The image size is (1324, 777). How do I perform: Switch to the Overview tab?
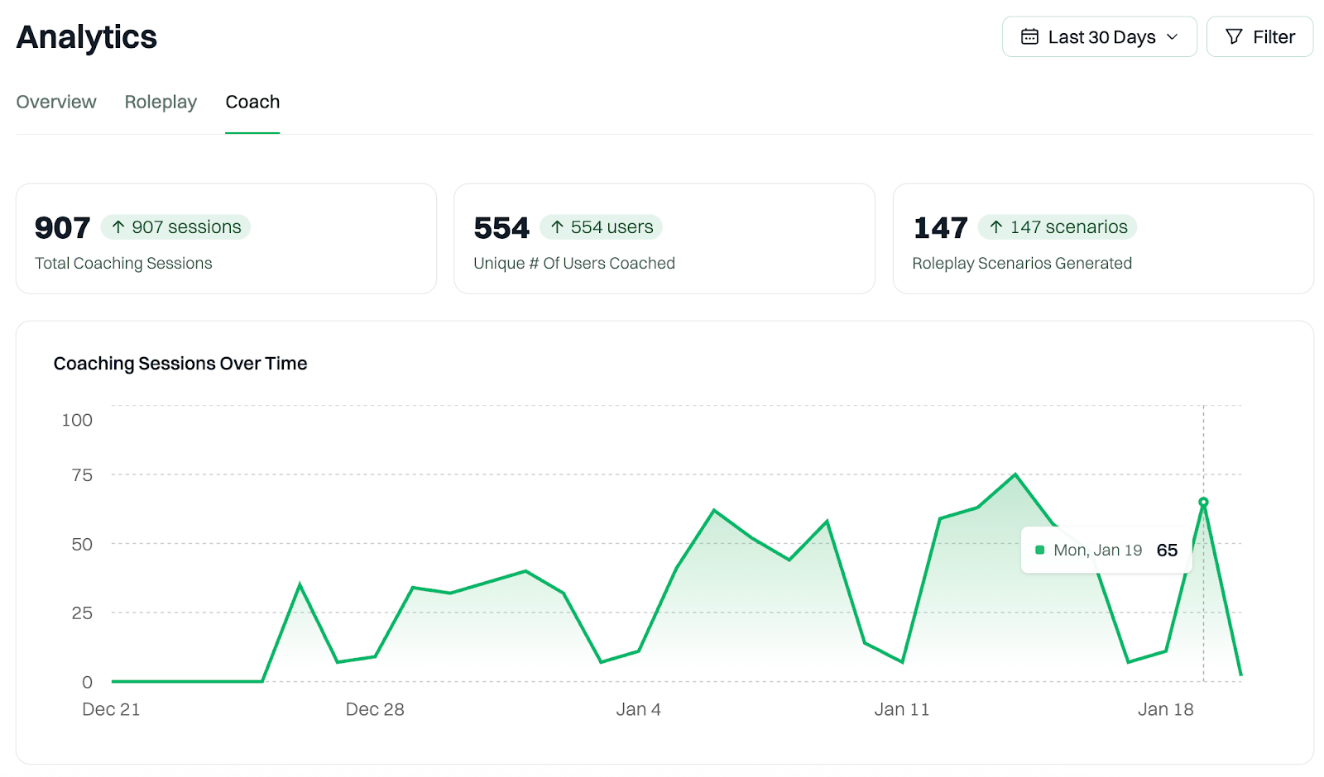coord(56,102)
